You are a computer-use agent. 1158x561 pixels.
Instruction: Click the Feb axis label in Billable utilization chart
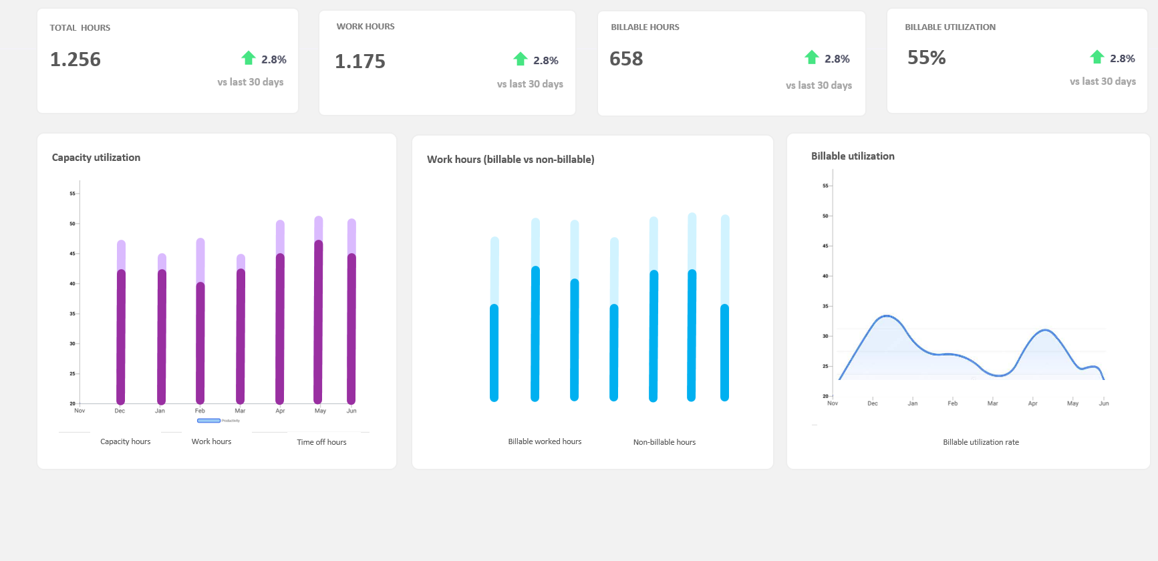(x=953, y=403)
